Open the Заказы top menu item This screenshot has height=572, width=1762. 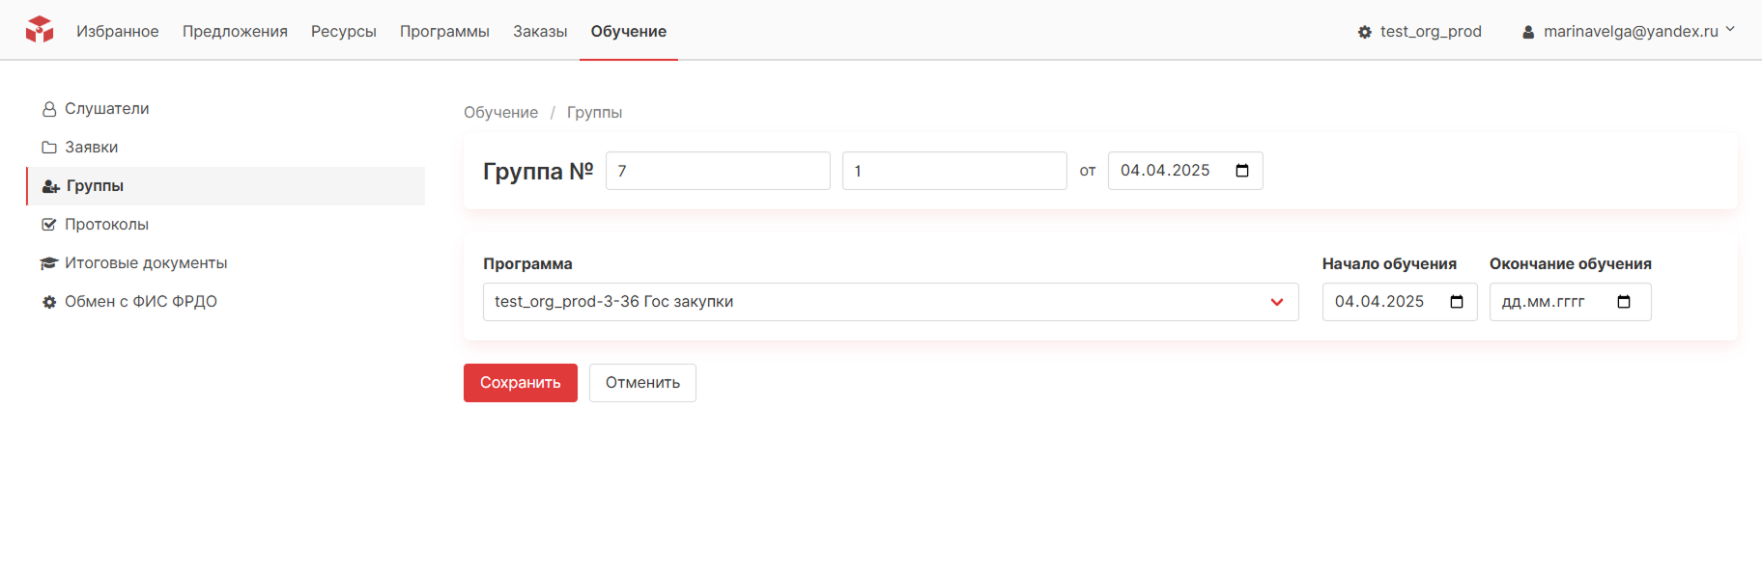(540, 32)
